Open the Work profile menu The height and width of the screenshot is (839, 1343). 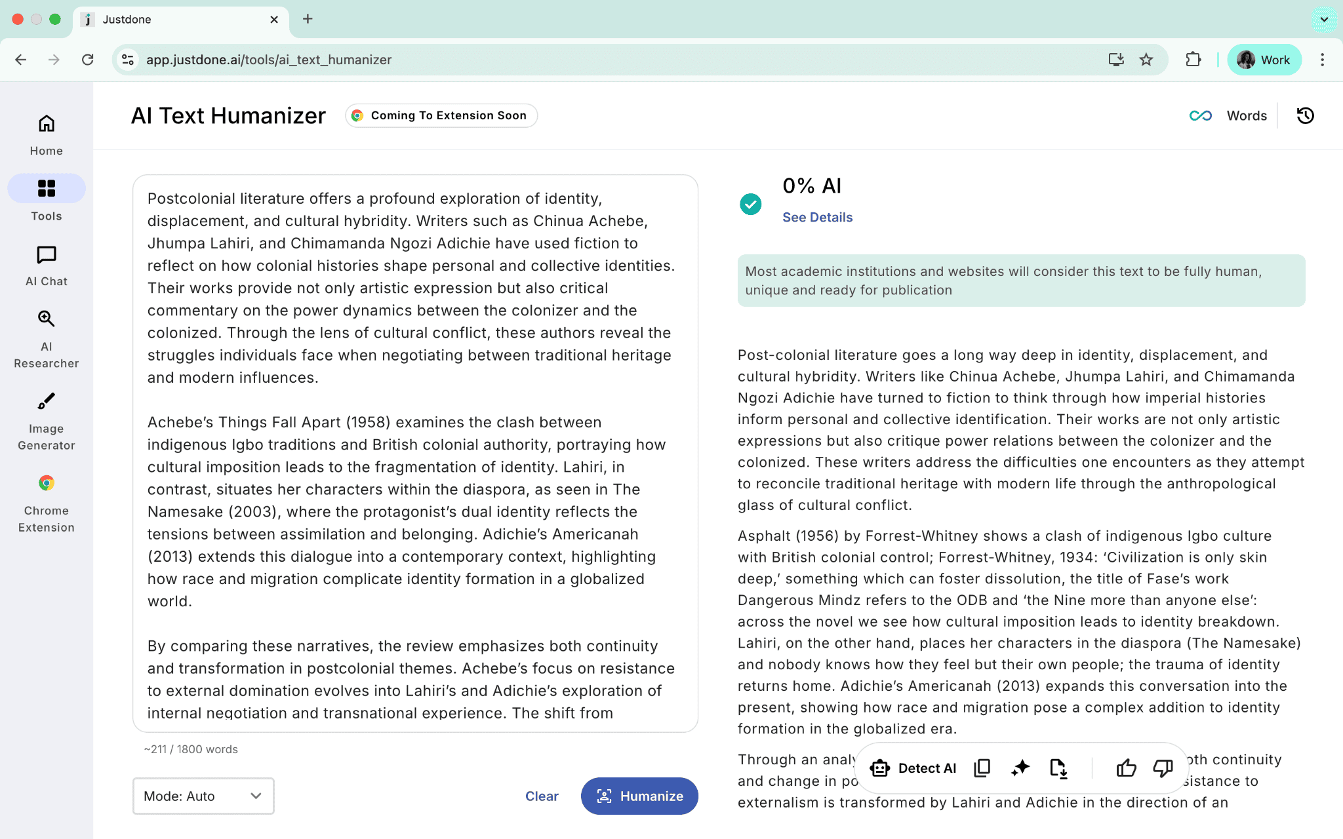pos(1264,60)
